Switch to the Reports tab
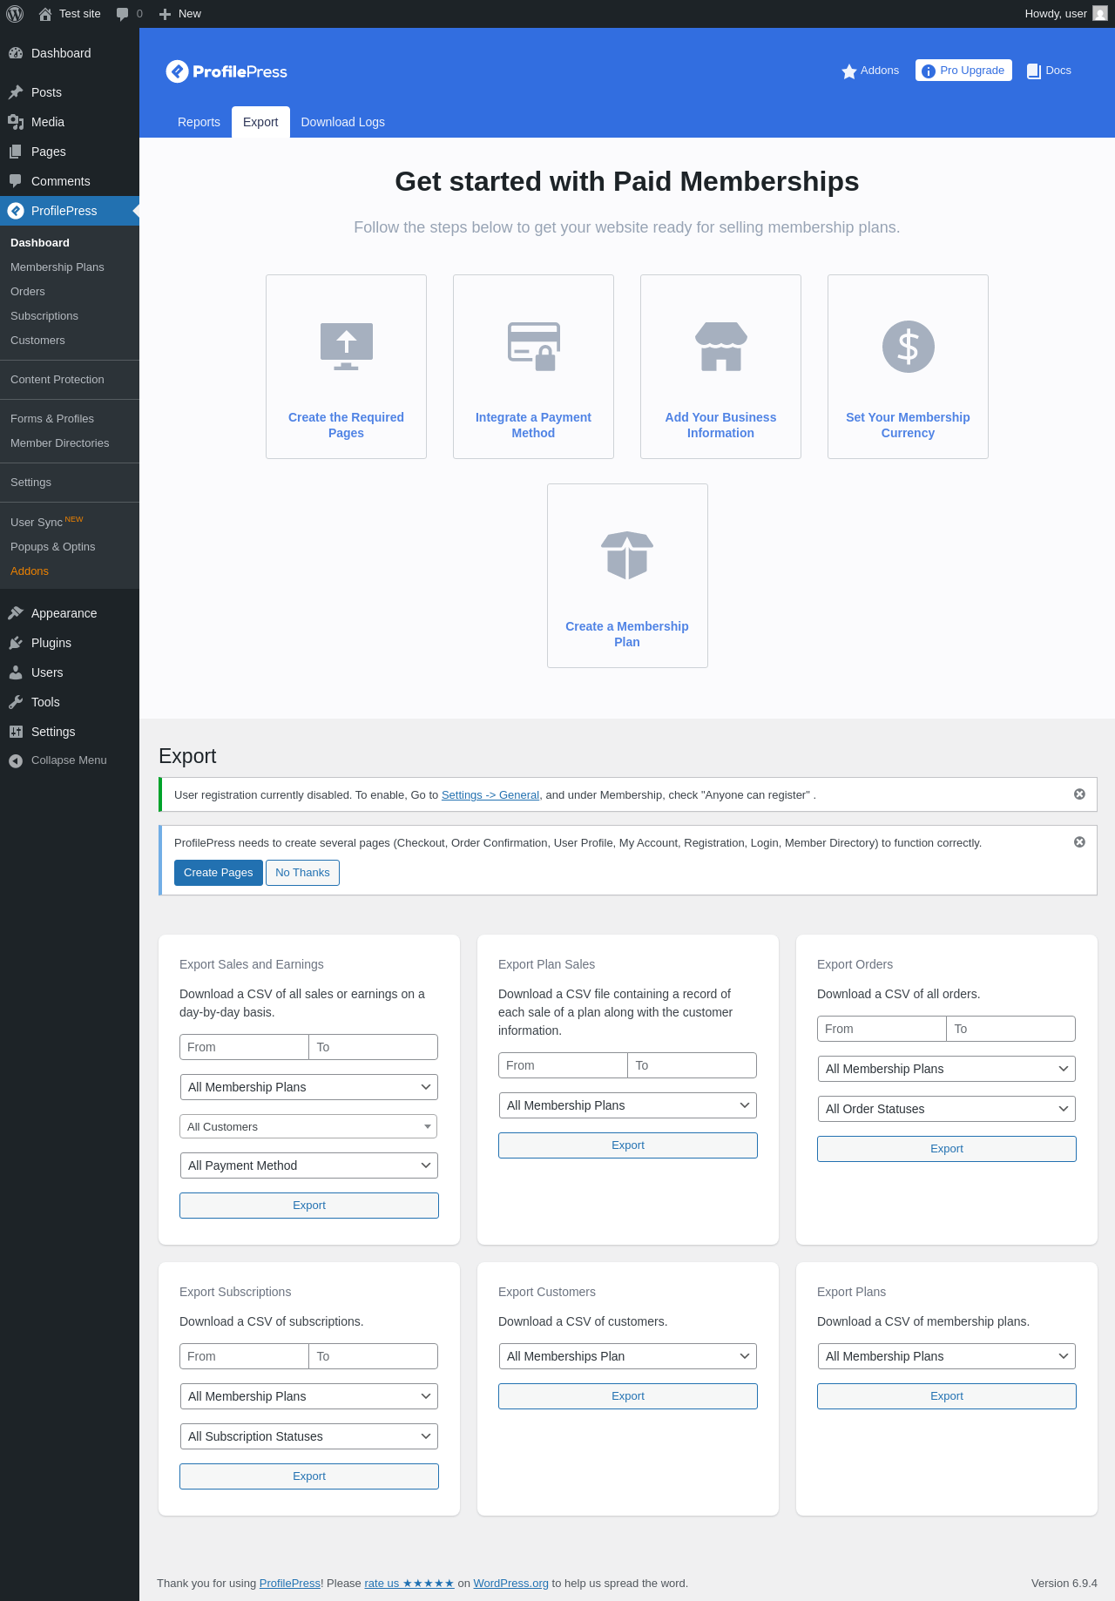 (199, 122)
